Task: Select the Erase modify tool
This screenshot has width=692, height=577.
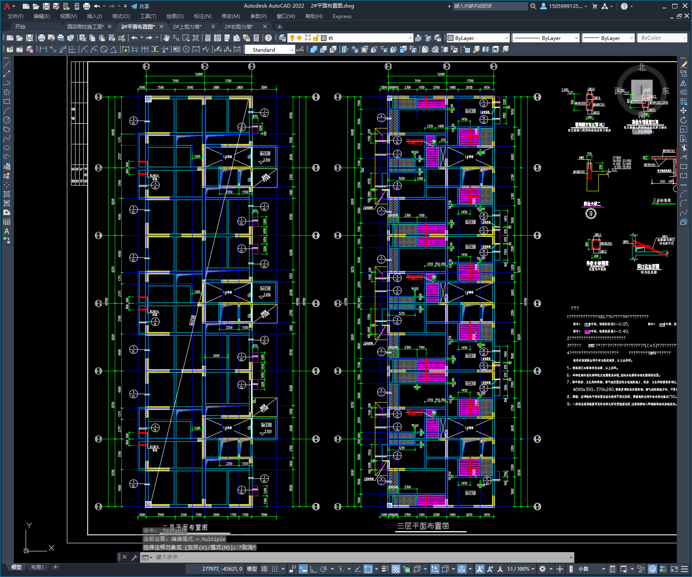Action: (x=684, y=64)
